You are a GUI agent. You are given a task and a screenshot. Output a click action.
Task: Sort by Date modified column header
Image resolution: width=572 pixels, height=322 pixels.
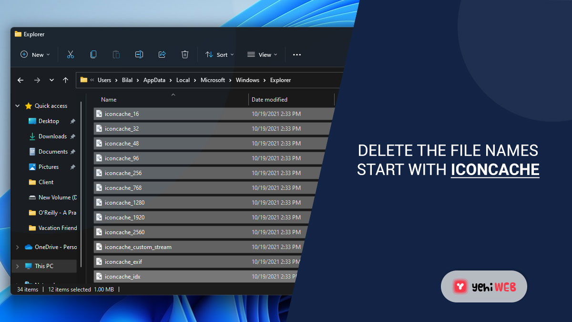coord(269,100)
